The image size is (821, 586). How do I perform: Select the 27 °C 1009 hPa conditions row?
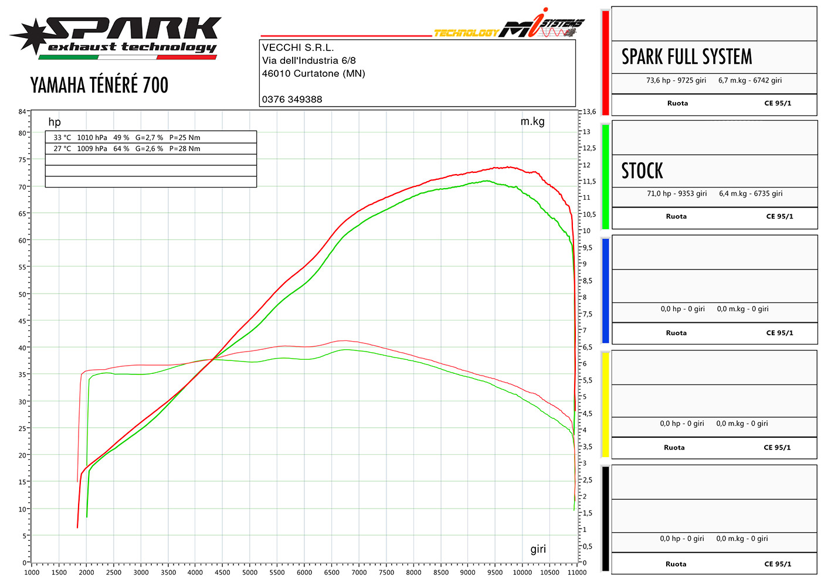[x=127, y=149]
